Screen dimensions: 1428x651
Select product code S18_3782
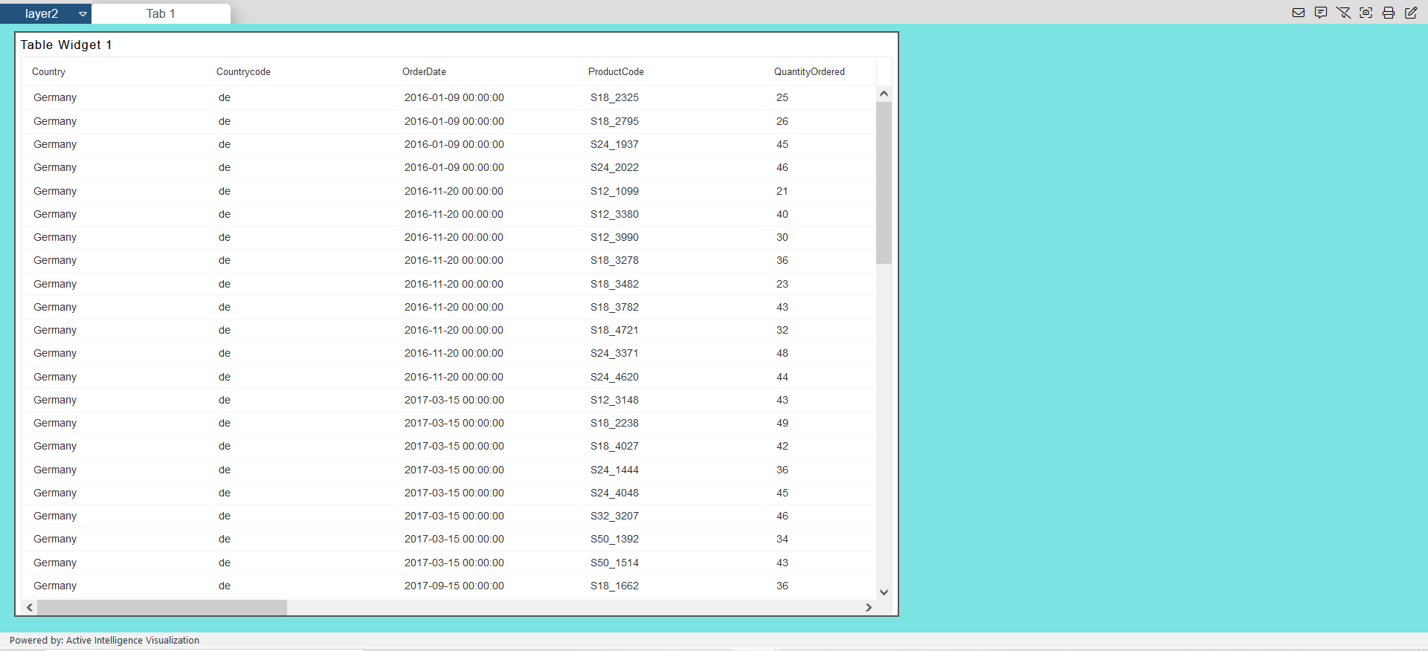coord(614,307)
